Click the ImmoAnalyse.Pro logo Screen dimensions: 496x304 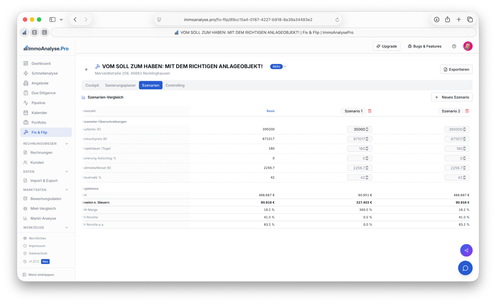click(x=46, y=48)
